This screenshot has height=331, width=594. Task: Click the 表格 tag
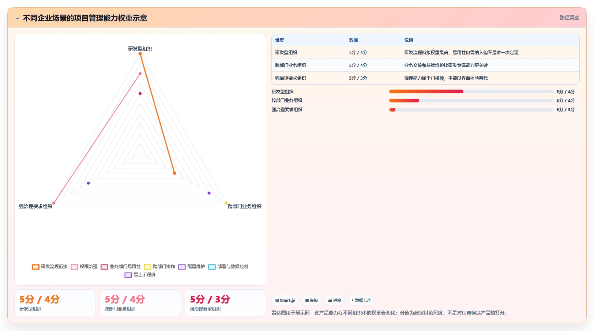click(x=311, y=300)
